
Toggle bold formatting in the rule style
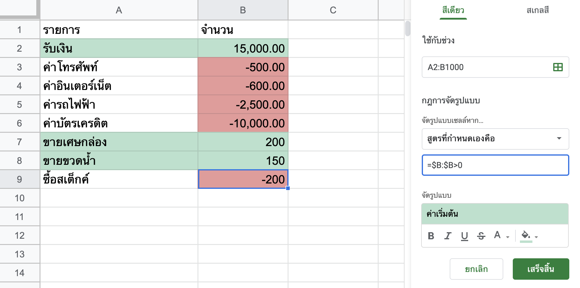(x=431, y=236)
